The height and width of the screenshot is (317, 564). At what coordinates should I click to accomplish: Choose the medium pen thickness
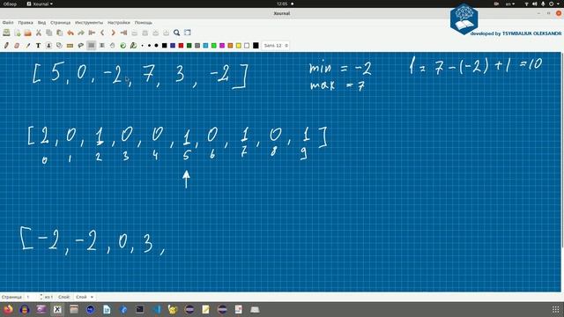(x=149, y=46)
